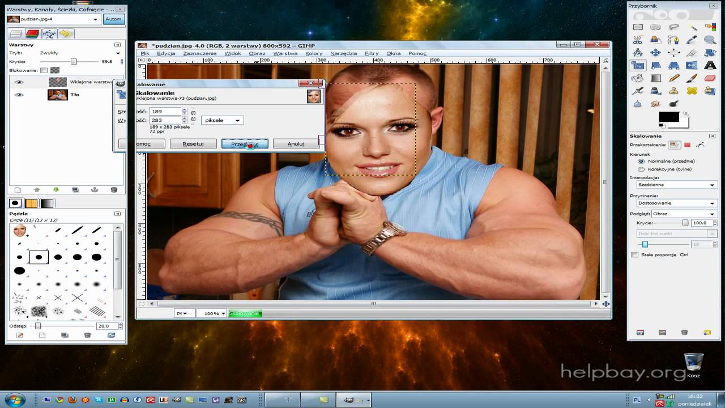The image size is (725, 408).
Task: Open the Interpolacja Sześcienna dropdown
Action: (676, 185)
